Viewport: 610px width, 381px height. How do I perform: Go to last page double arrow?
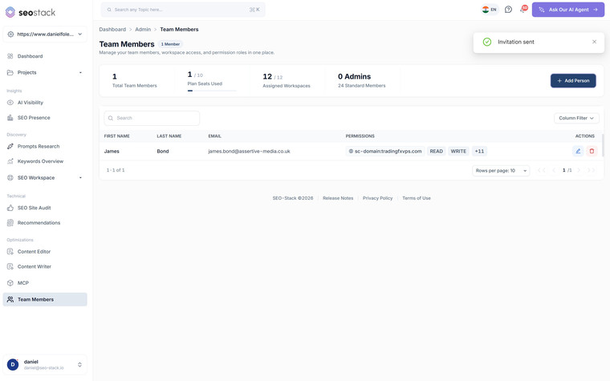[592, 170]
